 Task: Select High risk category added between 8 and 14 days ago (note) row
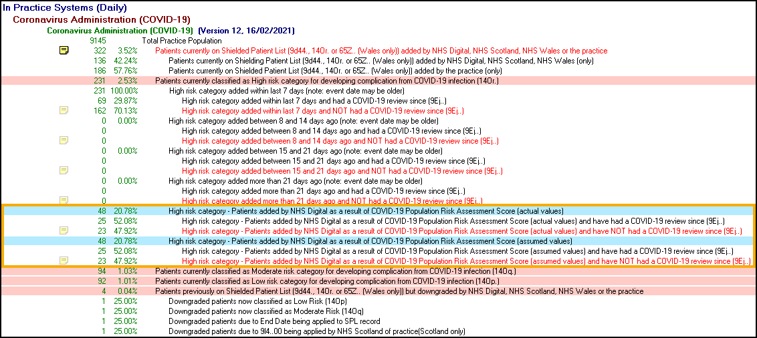pyautogui.click(x=303, y=121)
